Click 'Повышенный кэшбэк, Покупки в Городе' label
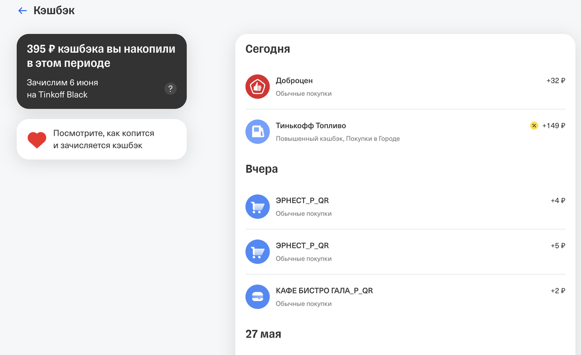 [338, 139]
